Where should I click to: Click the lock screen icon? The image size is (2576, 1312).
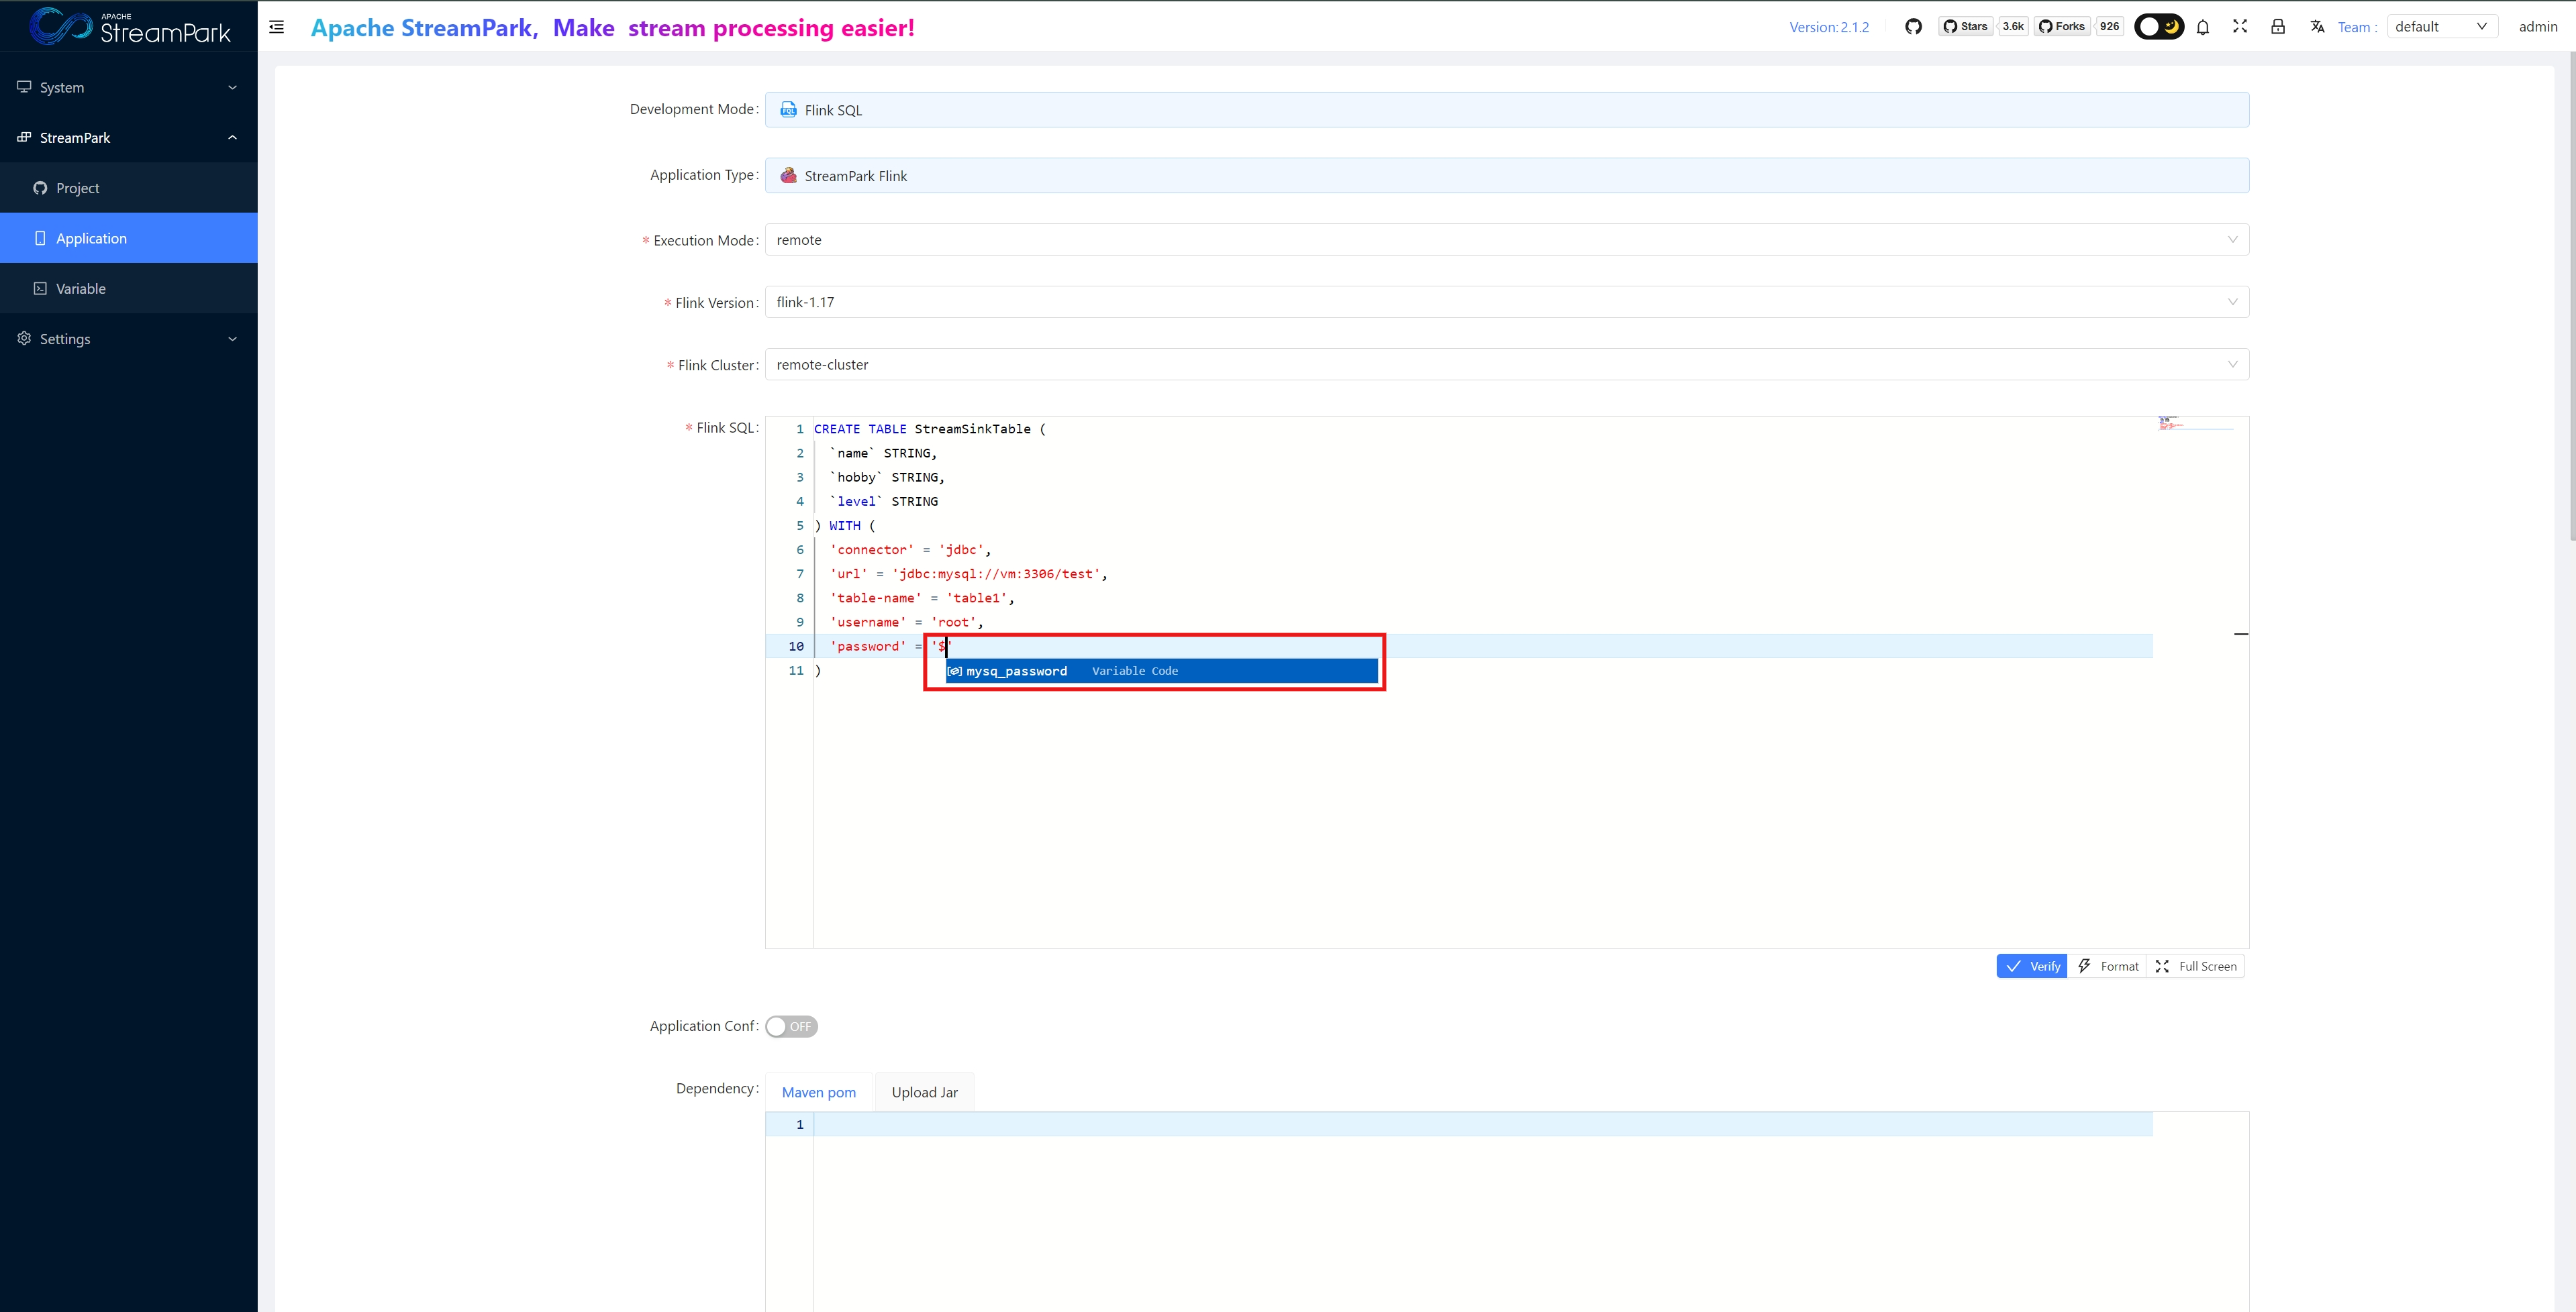(x=2278, y=27)
